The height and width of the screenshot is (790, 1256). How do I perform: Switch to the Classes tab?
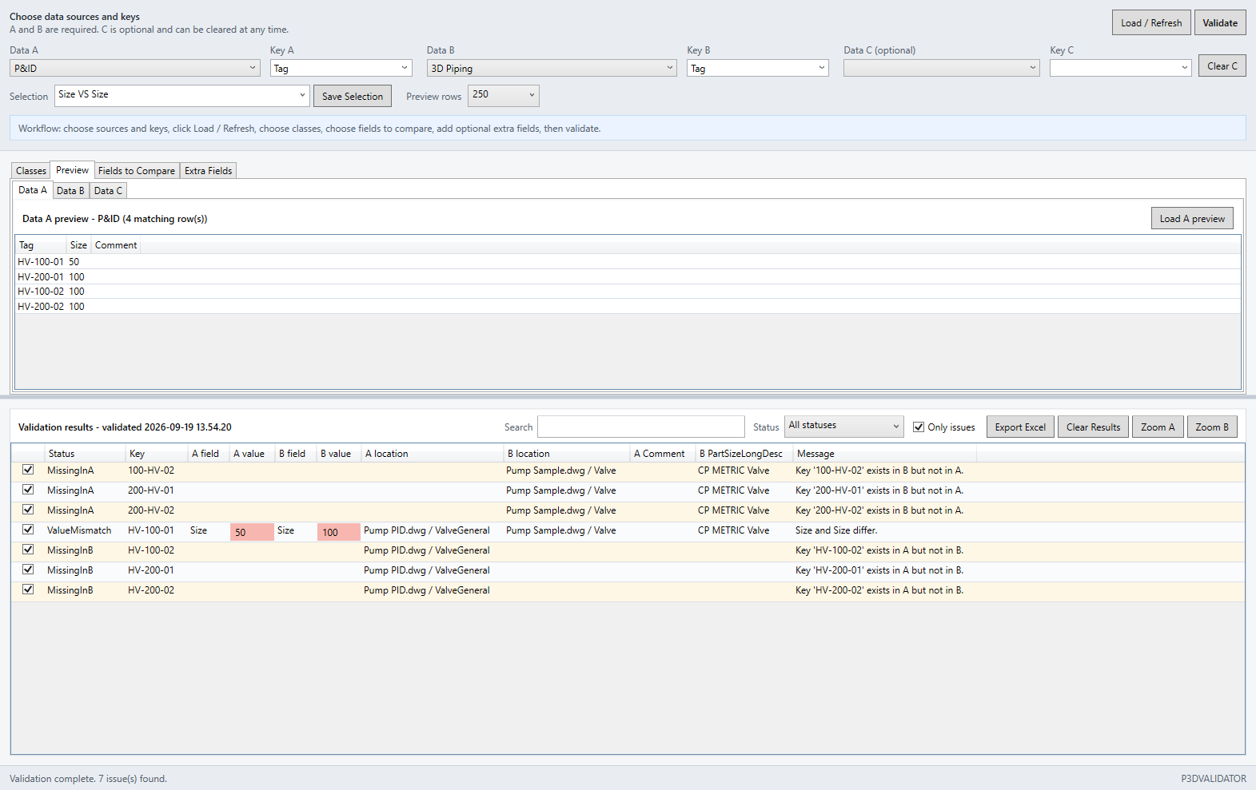coord(31,171)
